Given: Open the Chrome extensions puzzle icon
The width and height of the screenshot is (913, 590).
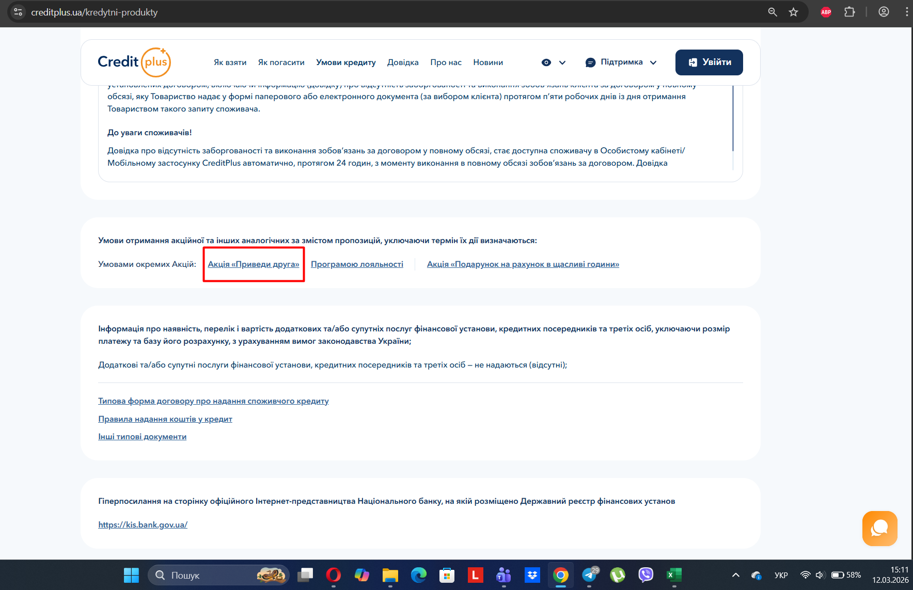Looking at the screenshot, I should pos(849,12).
